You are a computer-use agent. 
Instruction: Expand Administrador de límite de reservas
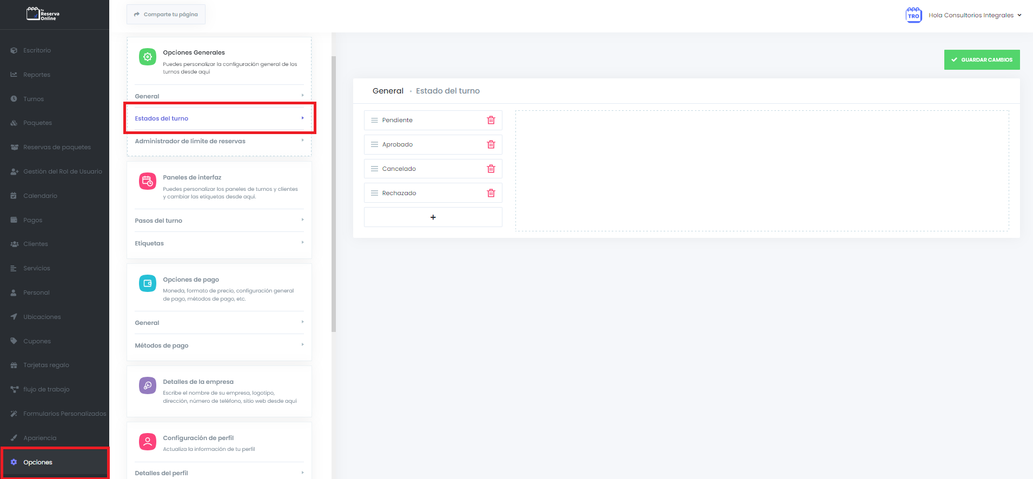pos(218,141)
